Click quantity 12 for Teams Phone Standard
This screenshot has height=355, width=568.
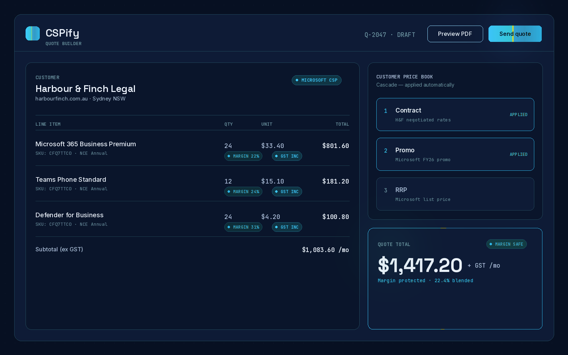point(228,181)
